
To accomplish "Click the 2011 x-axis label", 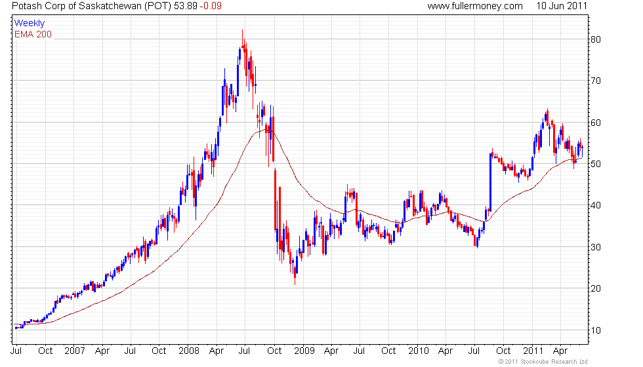I will click(x=533, y=351).
